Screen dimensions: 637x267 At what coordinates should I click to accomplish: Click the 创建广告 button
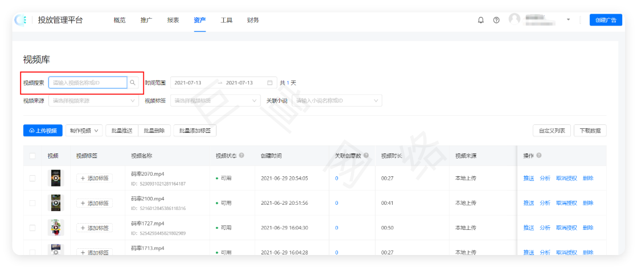606,20
